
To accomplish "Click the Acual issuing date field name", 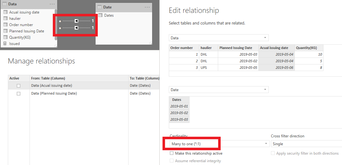I will pyautogui.click(x=24, y=12).
